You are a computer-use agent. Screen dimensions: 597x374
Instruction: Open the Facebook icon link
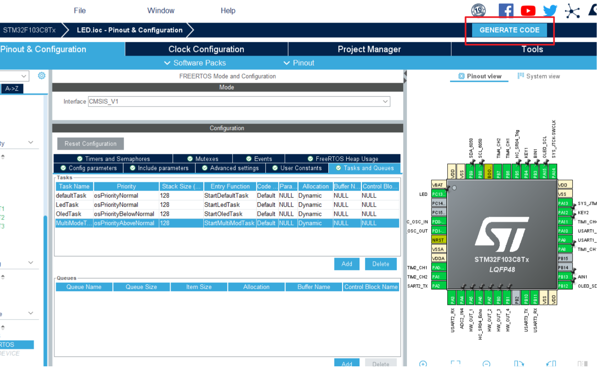pos(506,10)
